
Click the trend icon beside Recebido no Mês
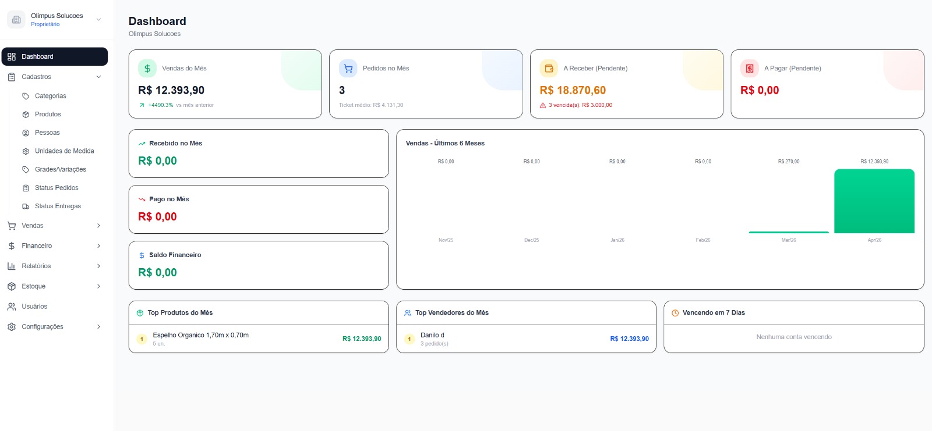tap(142, 143)
